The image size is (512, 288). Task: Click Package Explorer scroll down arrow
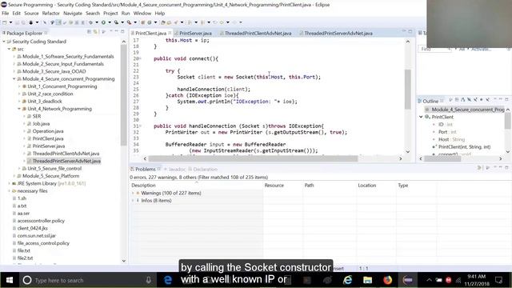(124, 261)
